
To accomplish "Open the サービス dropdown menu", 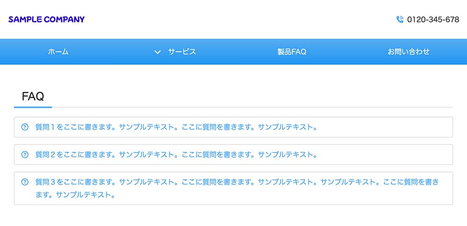I will point(175,52).
